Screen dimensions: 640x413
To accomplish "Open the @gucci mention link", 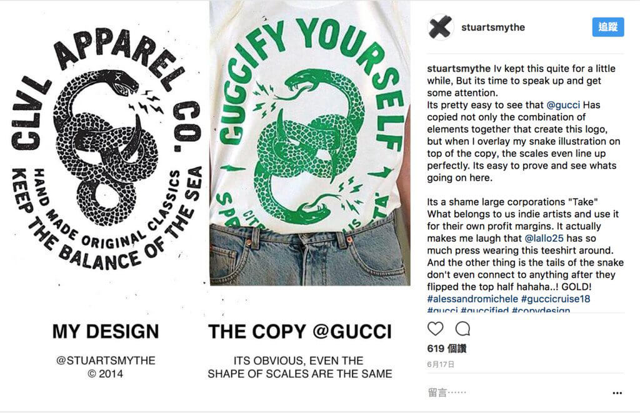I will click(563, 105).
